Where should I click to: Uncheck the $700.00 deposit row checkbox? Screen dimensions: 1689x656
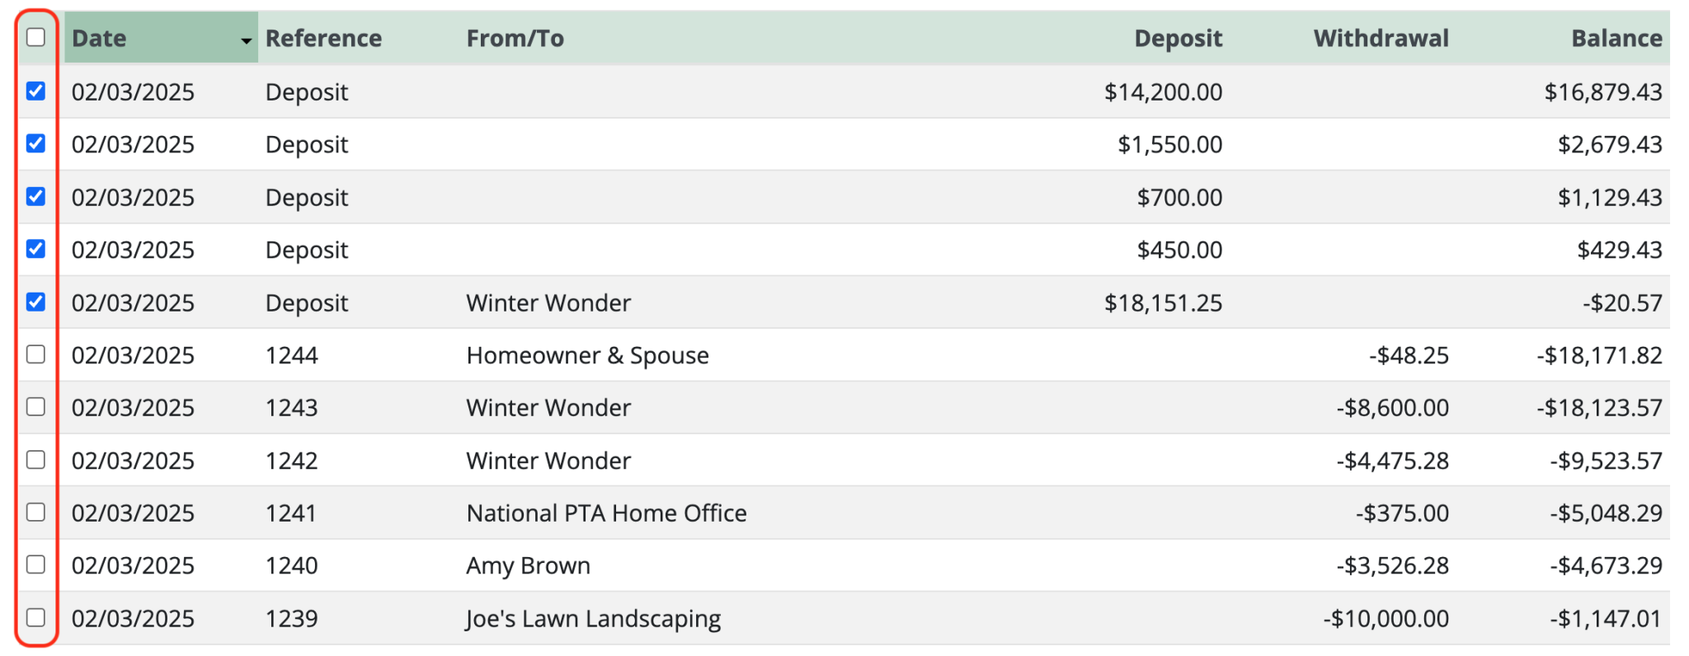click(x=35, y=196)
